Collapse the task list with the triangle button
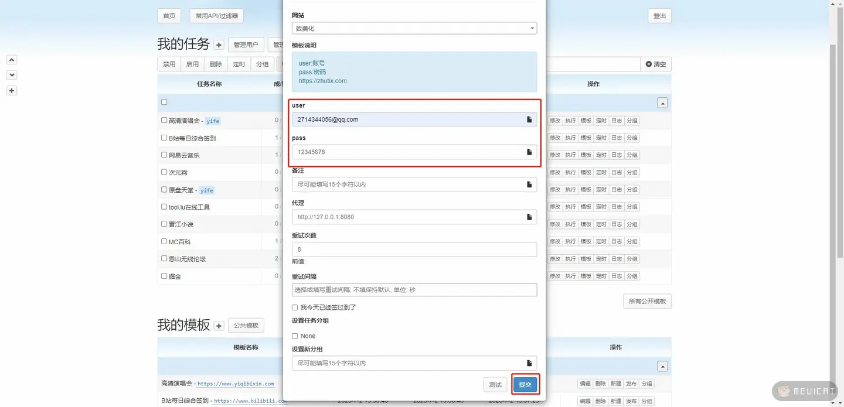Image resolution: width=844 pixels, height=407 pixels. tap(662, 103)
